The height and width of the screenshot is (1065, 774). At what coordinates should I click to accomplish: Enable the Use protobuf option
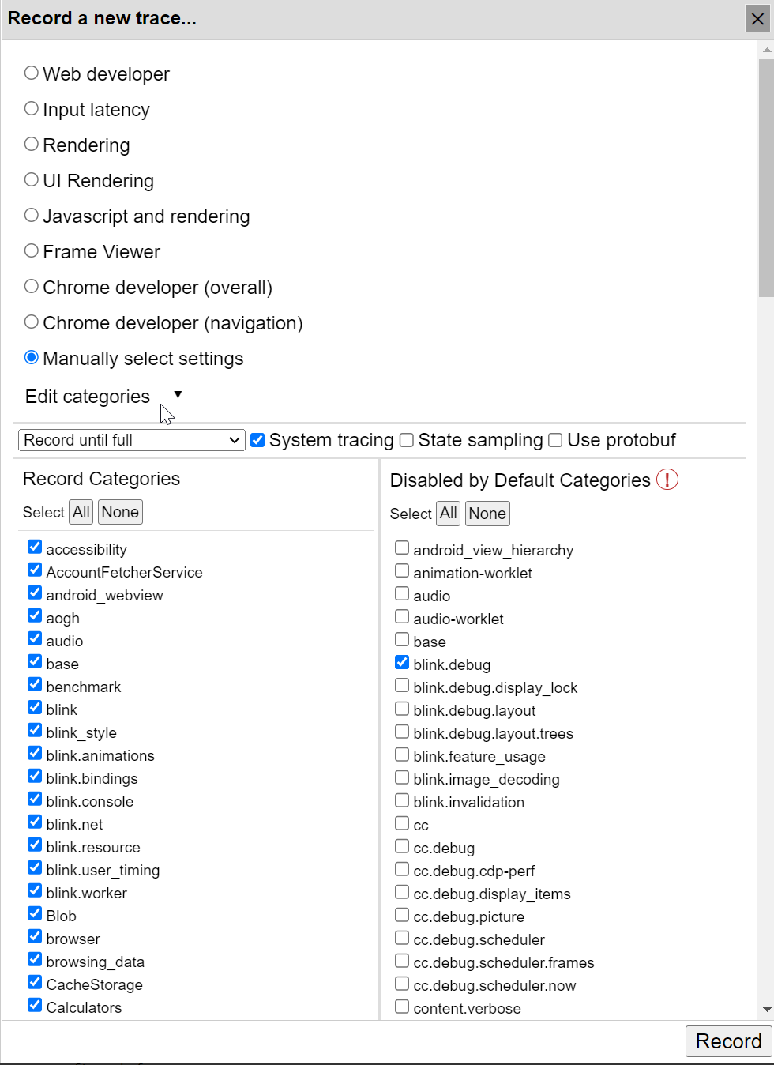coord(555,439)
